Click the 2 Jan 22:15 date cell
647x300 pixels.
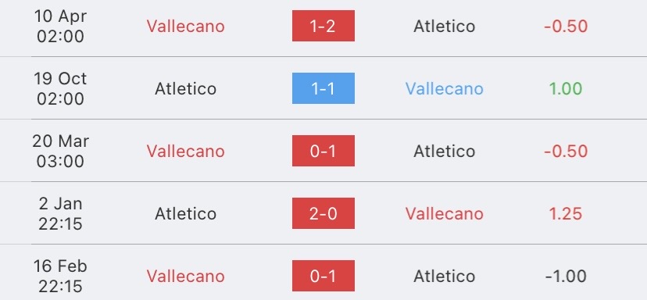click(x=60, y=214)
